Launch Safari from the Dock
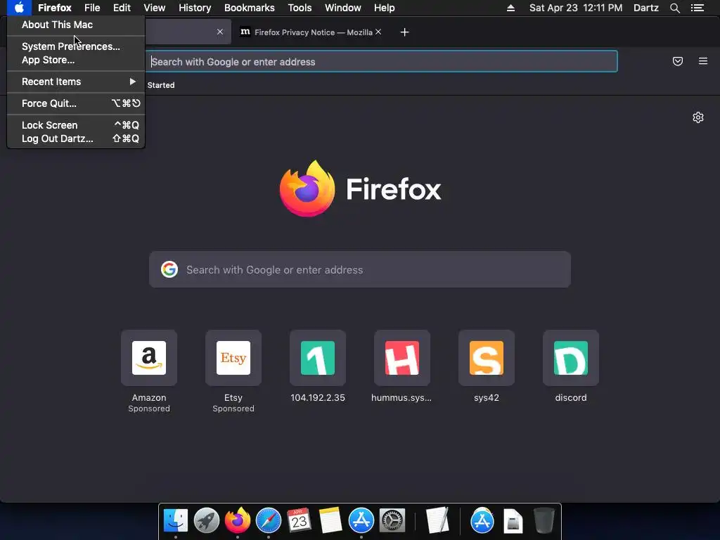Viewport: 720px width, 540px height. pyautogui.click(x=269, y=521)
